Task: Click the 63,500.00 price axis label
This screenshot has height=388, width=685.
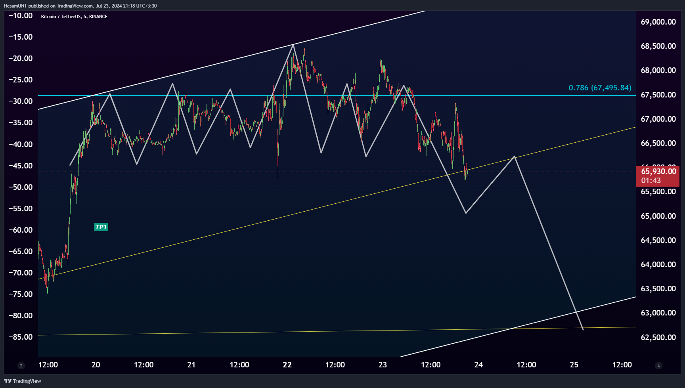Action: [x=658, y=289]
